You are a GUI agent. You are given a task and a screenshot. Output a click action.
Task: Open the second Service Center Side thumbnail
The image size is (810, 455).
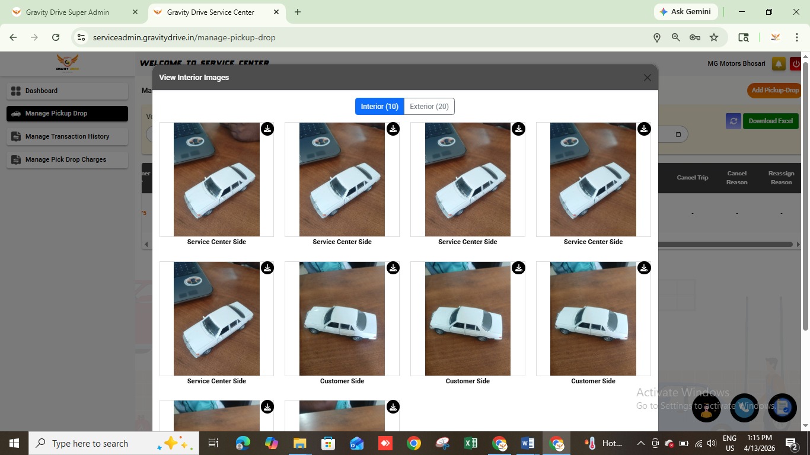[x=342, y=180]
